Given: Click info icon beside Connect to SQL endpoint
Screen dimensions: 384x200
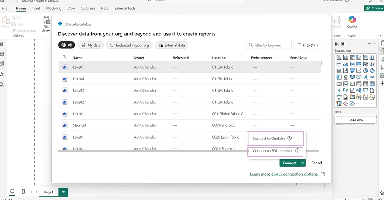Looking at the screenshot, I should click(297, 150).
